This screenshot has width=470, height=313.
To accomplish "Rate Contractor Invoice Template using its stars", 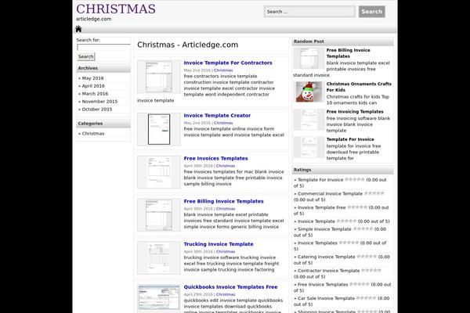I will [371, 271].
